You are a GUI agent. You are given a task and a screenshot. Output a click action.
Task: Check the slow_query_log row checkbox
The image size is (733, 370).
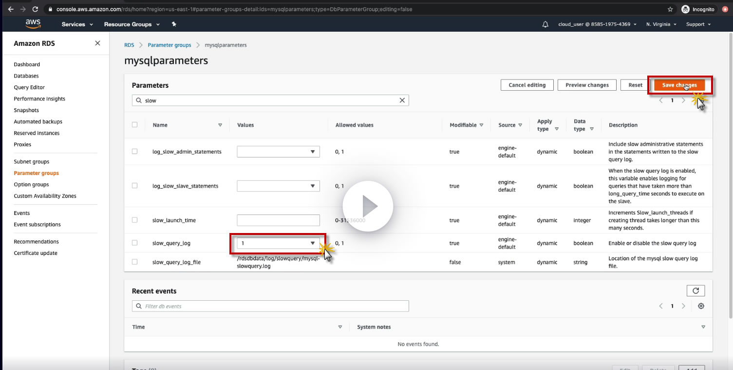(x=135, y=243)
